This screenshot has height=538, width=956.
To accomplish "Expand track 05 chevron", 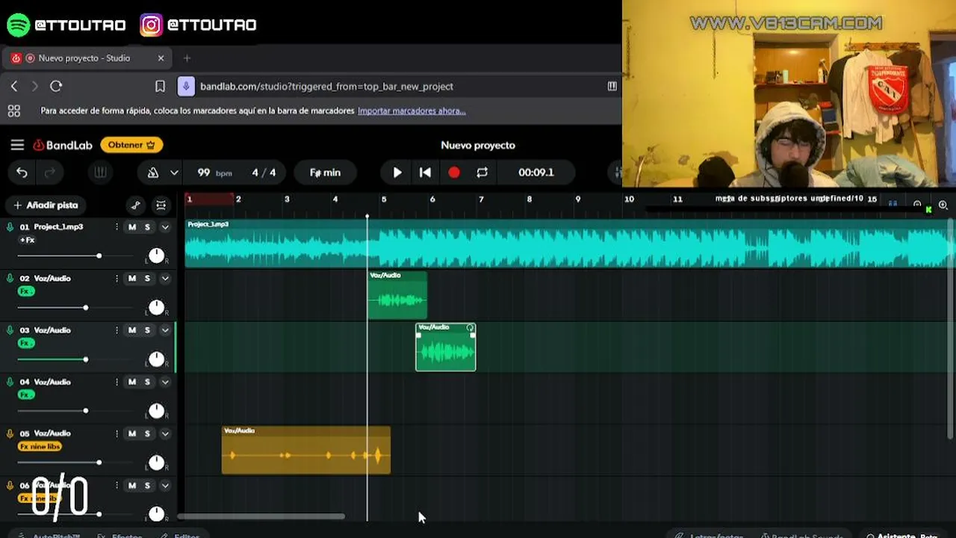I will click(x=165, y=433).
